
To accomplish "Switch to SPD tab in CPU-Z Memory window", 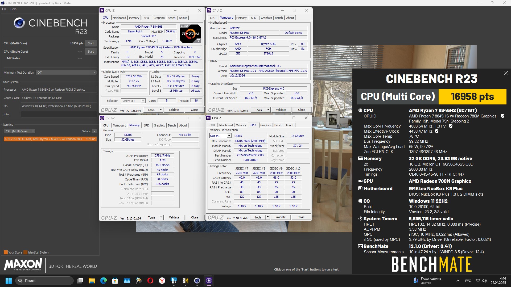I will pyautogui.click(x=146, y=125).
